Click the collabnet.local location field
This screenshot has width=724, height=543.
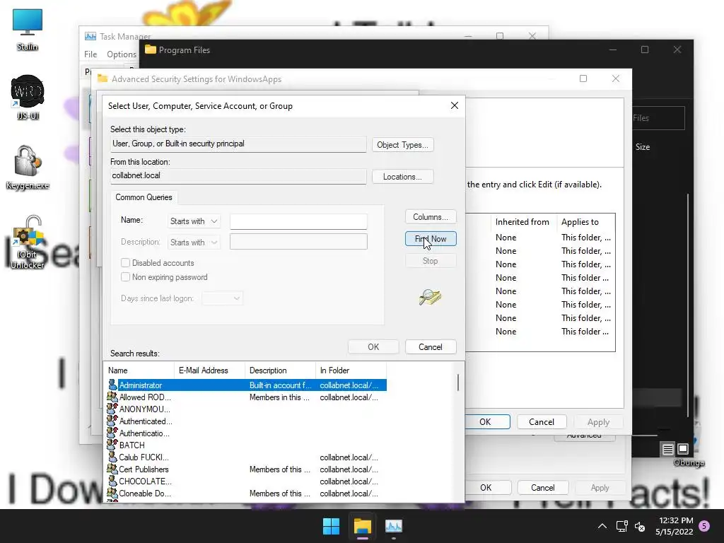pyautogui.click(x=238, y=176)
